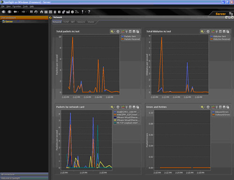
Task: Refresh data with the circular arrow icon
Action: tap(36, 12)
